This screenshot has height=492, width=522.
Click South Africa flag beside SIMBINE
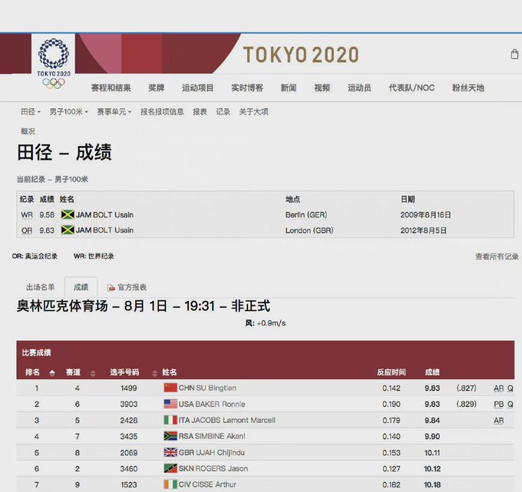pos(170,436)
